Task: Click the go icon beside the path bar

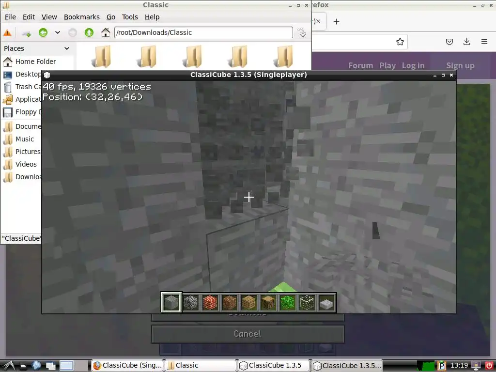Action: [x=302, y=32]
